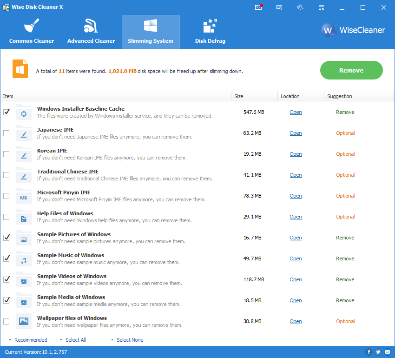Image resolution: width=395 pixels, height=358 pixels.
Task: Click the Wise Disk Cleaner app icon
Action: 6,7
